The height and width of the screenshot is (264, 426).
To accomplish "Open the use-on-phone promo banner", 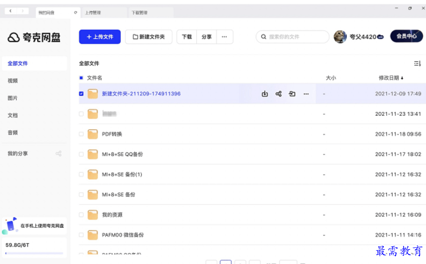I will 35,226.
